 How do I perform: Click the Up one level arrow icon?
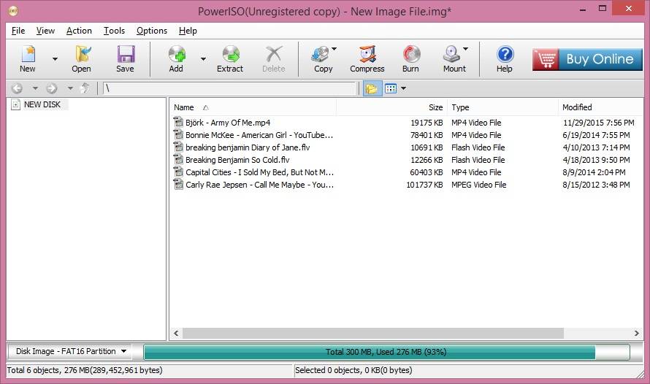[85, 88]
